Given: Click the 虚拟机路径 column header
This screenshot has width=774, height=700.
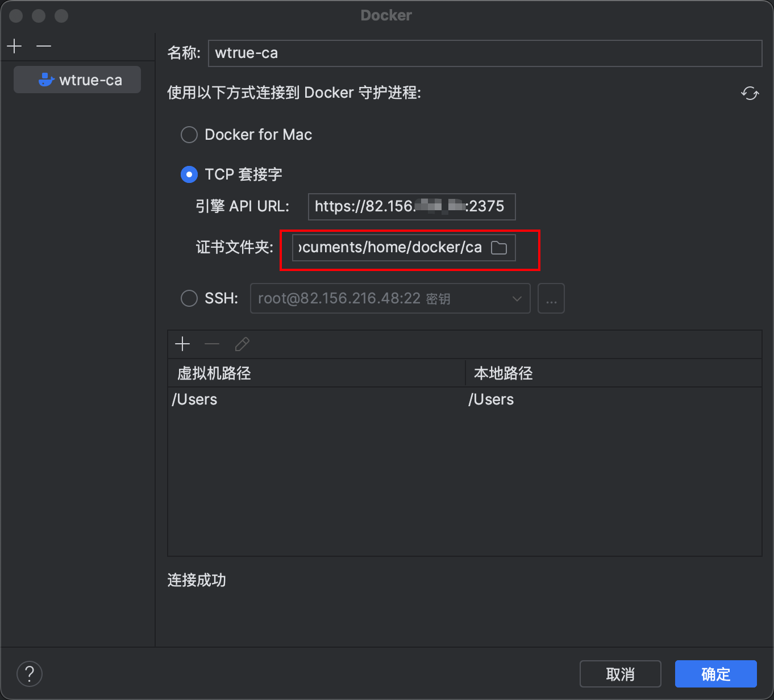Looking at the screenshot, I should click(x=317, y=373).
